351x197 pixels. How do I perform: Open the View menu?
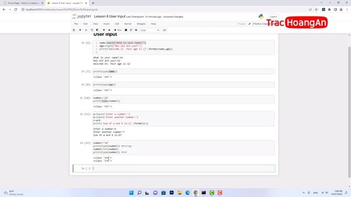[x=95, y=24]
